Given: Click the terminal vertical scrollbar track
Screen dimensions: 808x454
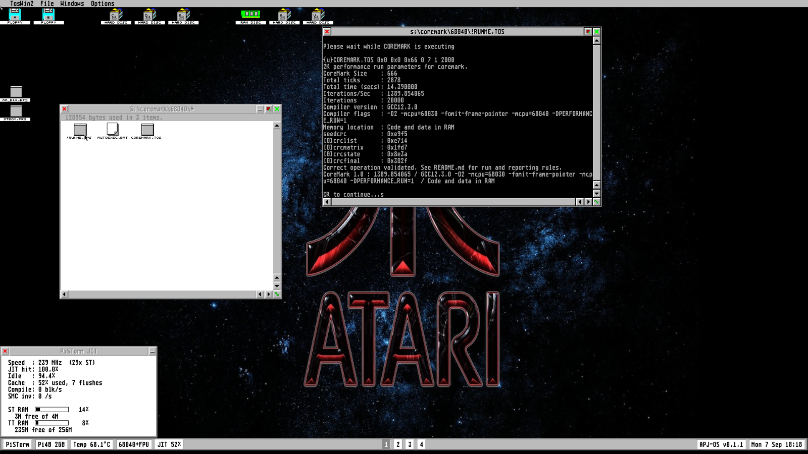Looking at the screenshot, I should pos(596,112).
